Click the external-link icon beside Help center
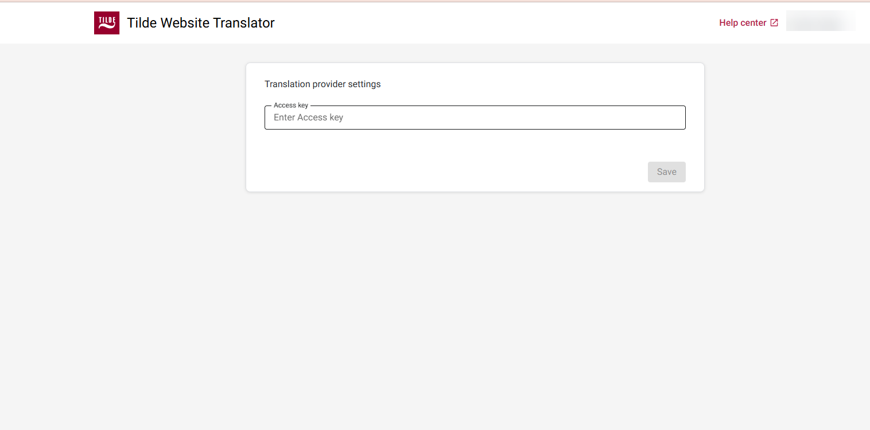This screenshot has width=870, height=430. pyautogui.click(x=774, y=23)
